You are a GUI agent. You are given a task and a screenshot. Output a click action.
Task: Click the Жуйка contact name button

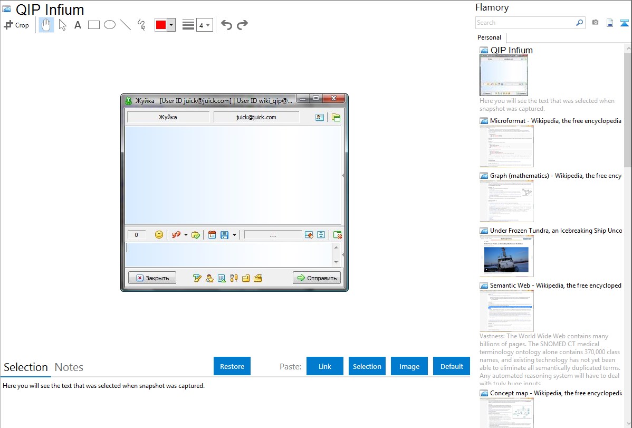pyautogui.click(x=168, y=117)
